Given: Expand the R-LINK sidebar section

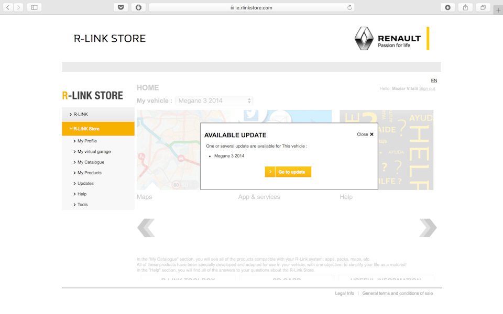Looking at the screenshot, I should 98,114.
